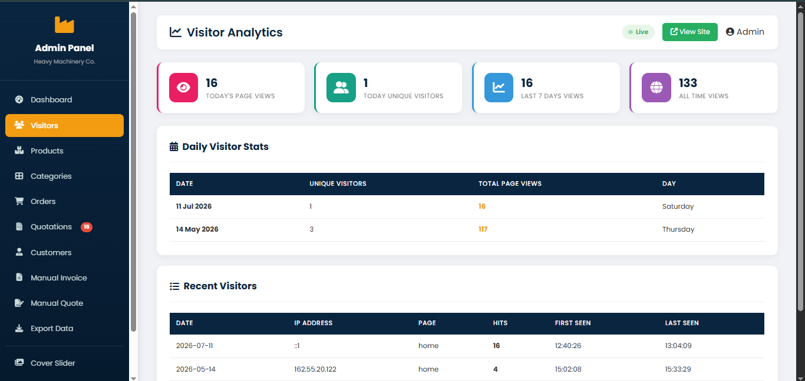Click the Saturday day cell
805x381 pixels.
pyautogui.click(x=678, y=206)
